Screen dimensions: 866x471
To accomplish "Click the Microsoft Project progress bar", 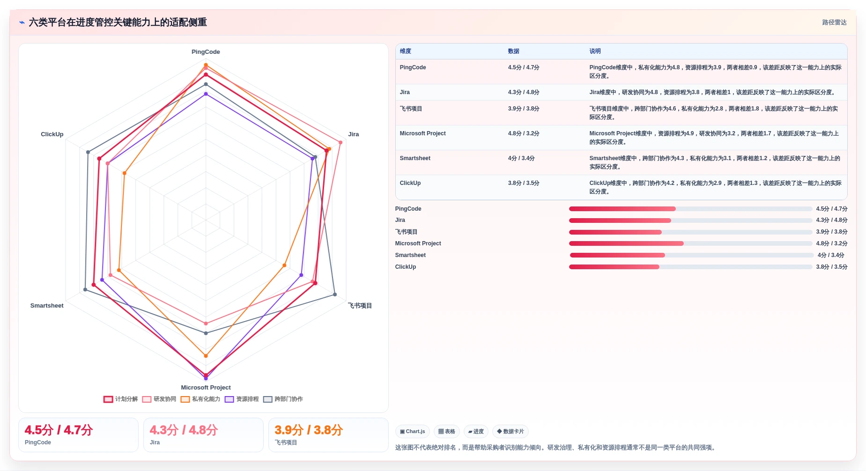I will tap(690, 243).
